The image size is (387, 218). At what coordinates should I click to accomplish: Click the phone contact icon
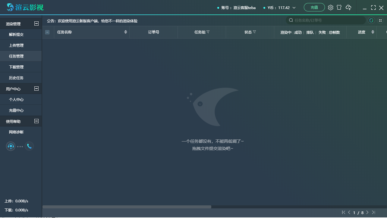pos(29,146)
